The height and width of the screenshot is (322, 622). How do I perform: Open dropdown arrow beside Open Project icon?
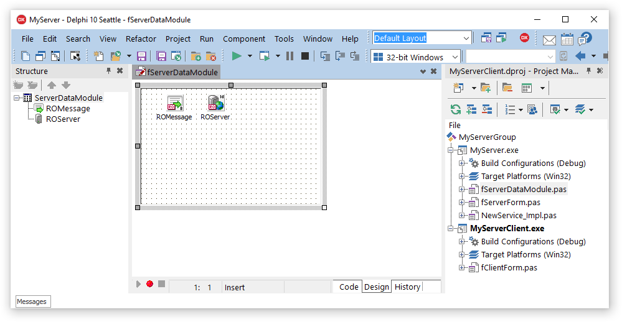coord(129,56)
